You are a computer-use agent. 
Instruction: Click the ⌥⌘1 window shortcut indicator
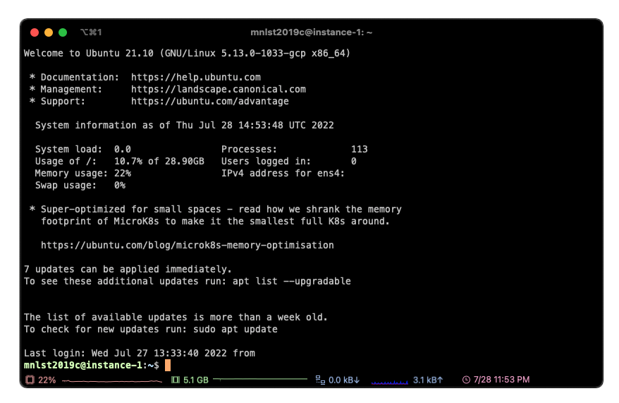(91, 32)
